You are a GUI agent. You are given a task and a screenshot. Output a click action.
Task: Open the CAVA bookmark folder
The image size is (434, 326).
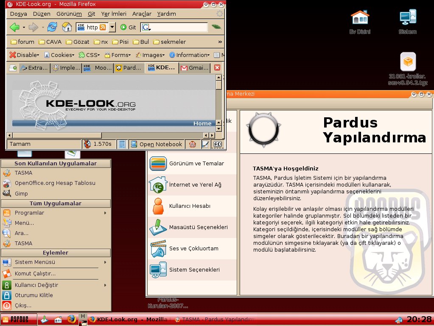click(50, 42)
